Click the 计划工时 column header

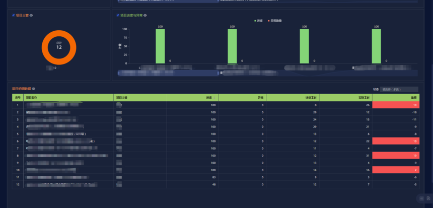pyautogui.click(x=311, y=98)
